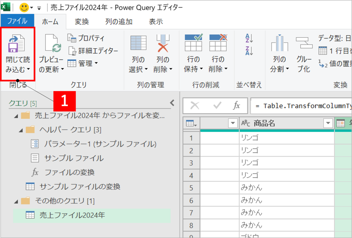Switch to the 変換 ribbon tab
Image resolution: width=352 pixels, height=238 pixels.
82,22
